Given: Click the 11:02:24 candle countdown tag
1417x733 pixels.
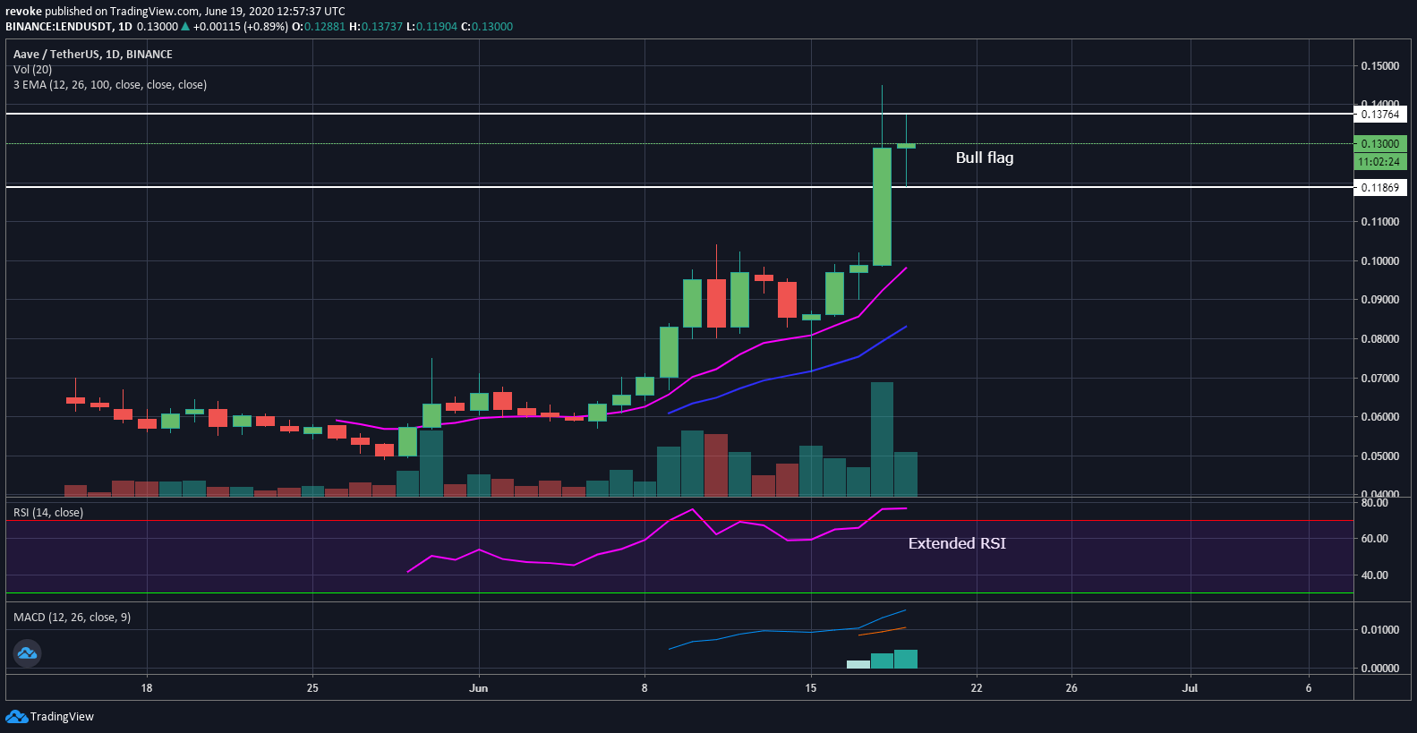Looking at the screenshot, I should click(x=1379, y=162).
